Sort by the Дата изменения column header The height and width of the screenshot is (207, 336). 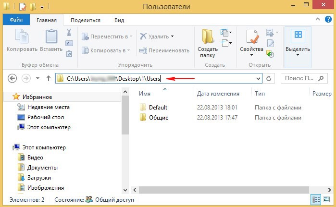218,94
